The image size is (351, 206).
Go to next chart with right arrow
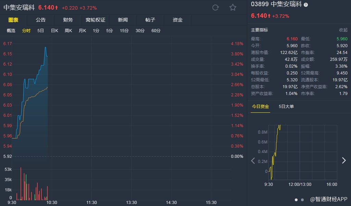(344, 161)
